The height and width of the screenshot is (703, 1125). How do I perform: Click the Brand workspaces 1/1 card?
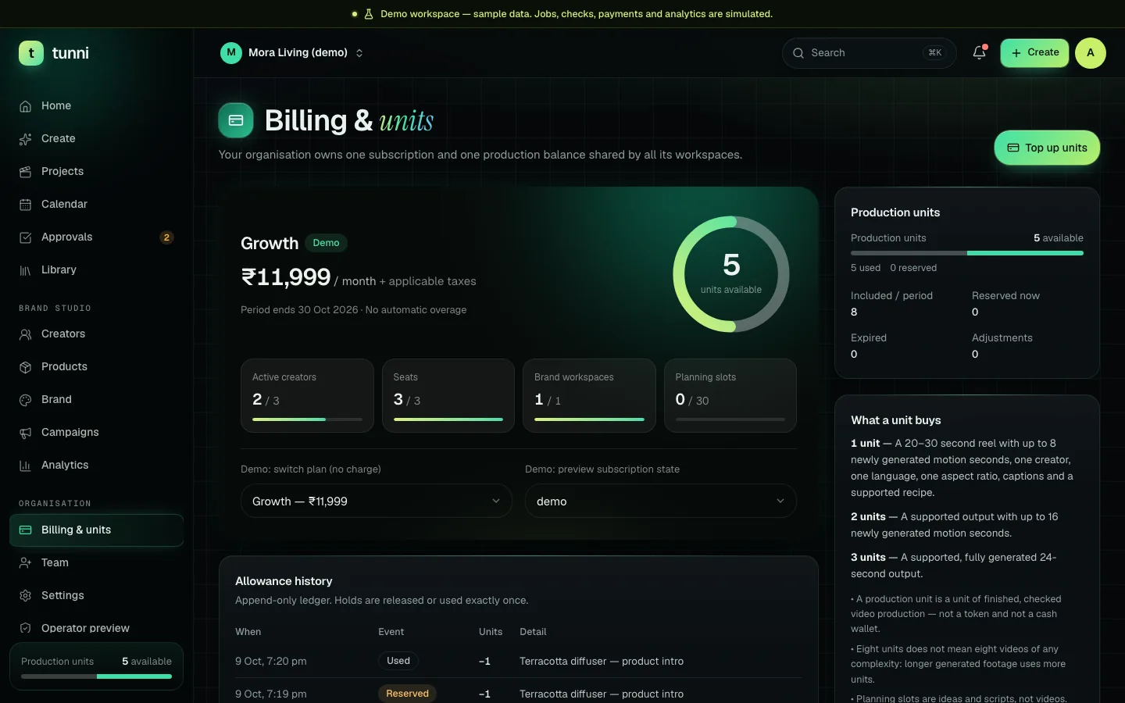[x=589, y=395]
